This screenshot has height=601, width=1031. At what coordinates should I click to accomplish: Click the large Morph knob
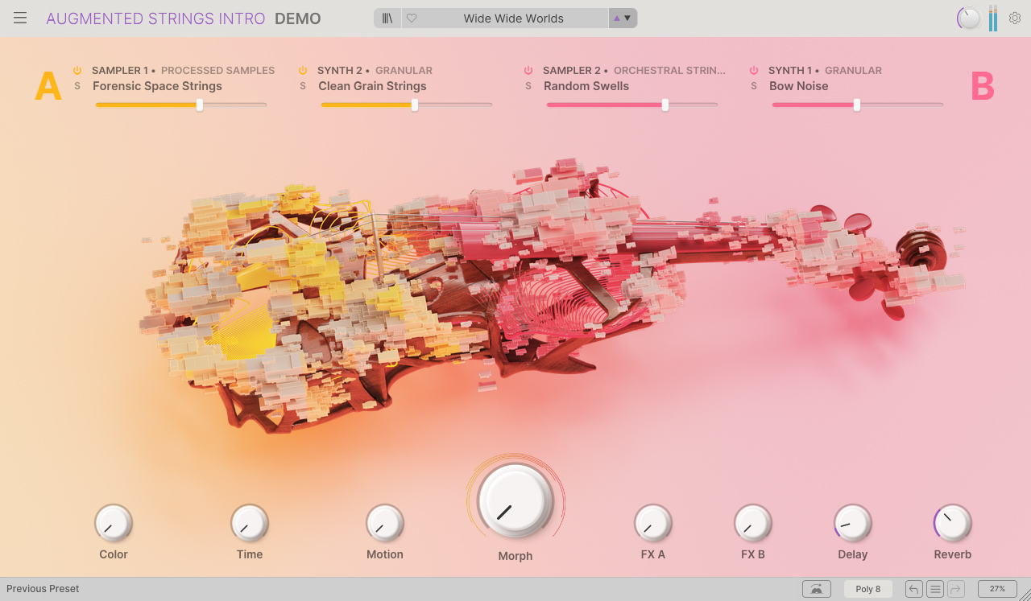515,500
